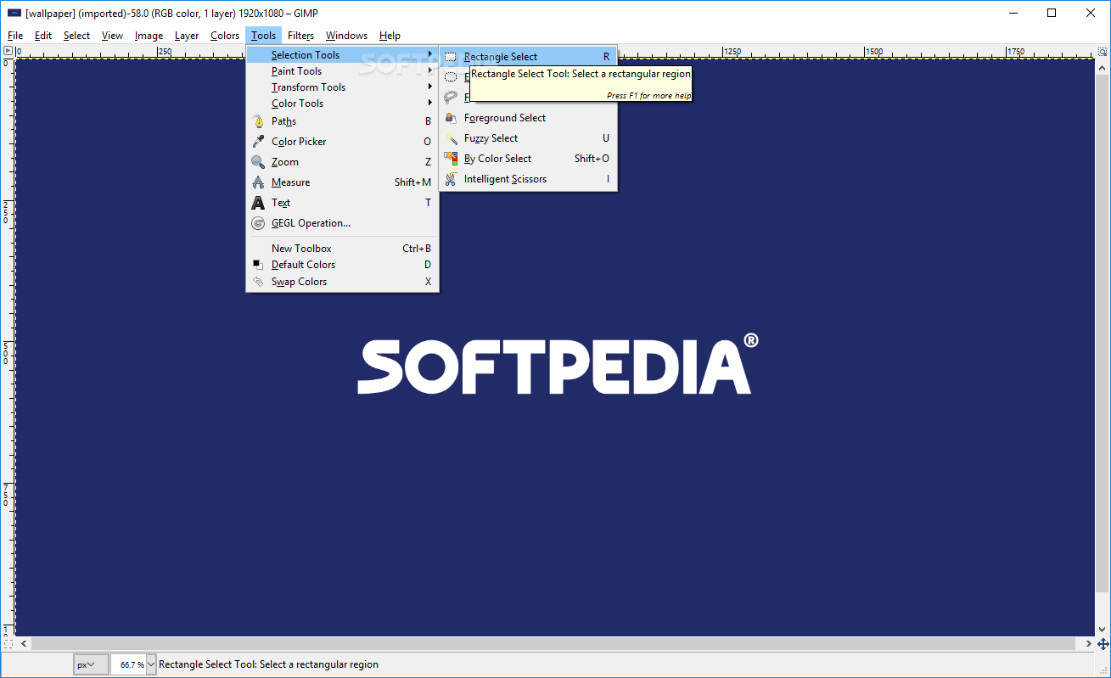
Task: Click the GIMP window title bar icon
Action: tap(14, 13)
